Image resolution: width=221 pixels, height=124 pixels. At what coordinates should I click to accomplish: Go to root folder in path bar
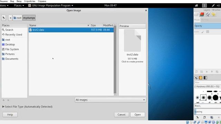tap(17, 18)
